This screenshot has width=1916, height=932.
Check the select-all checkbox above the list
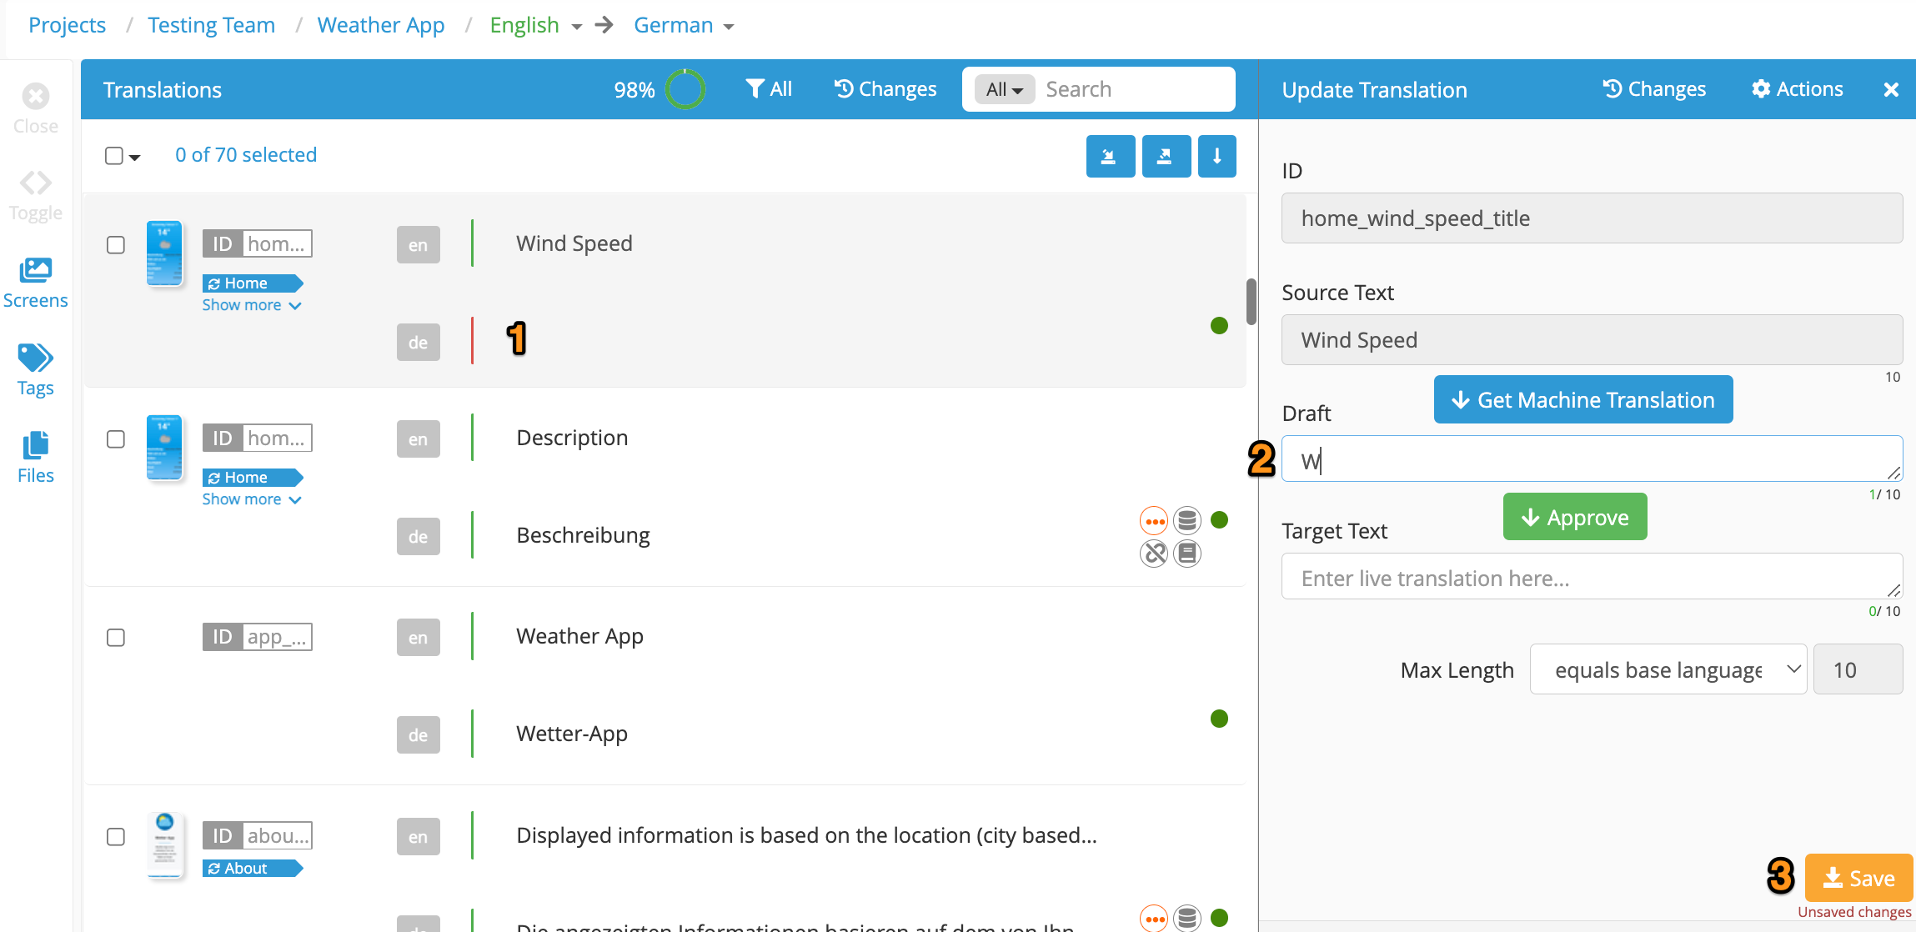(113, 155)
